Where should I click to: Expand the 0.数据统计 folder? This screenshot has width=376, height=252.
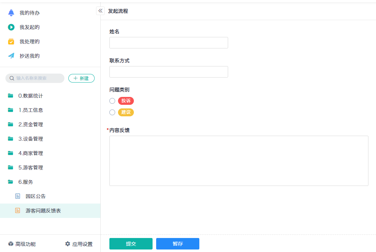(x=31, y=96)
